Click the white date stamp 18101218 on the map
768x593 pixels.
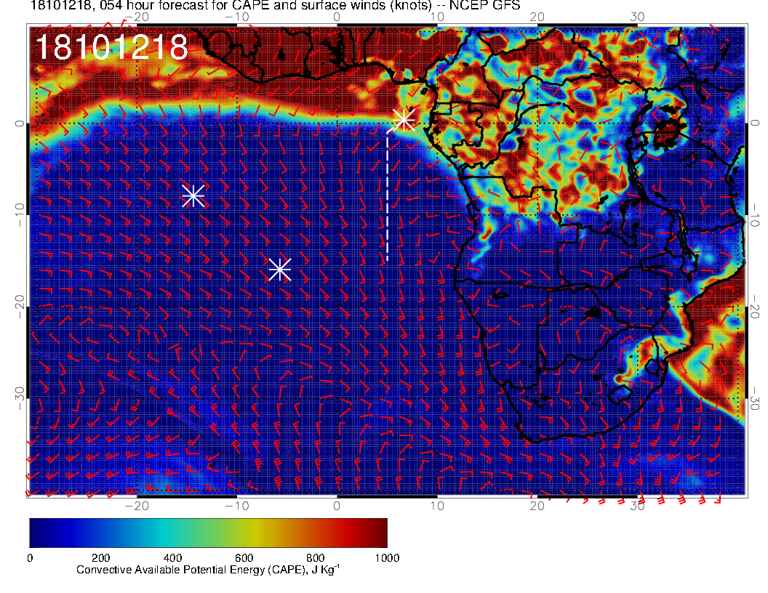click(112, 47)
